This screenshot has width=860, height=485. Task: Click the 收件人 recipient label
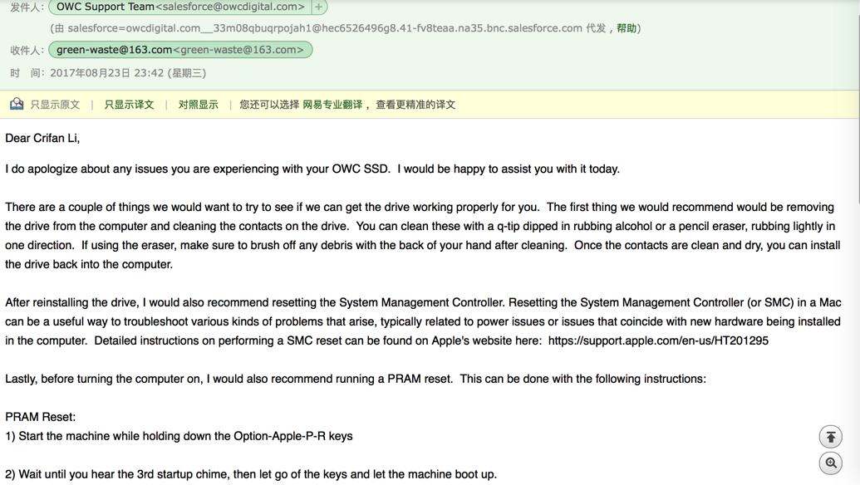(x=27, y=50)
